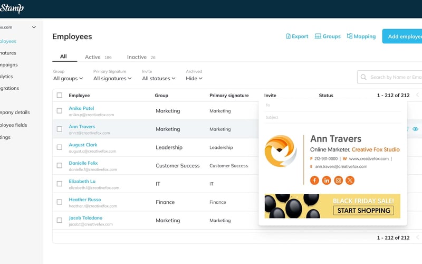Click the LinkedIn icon in signature preview
Viewport: 422px width, 264px height.
326,180
